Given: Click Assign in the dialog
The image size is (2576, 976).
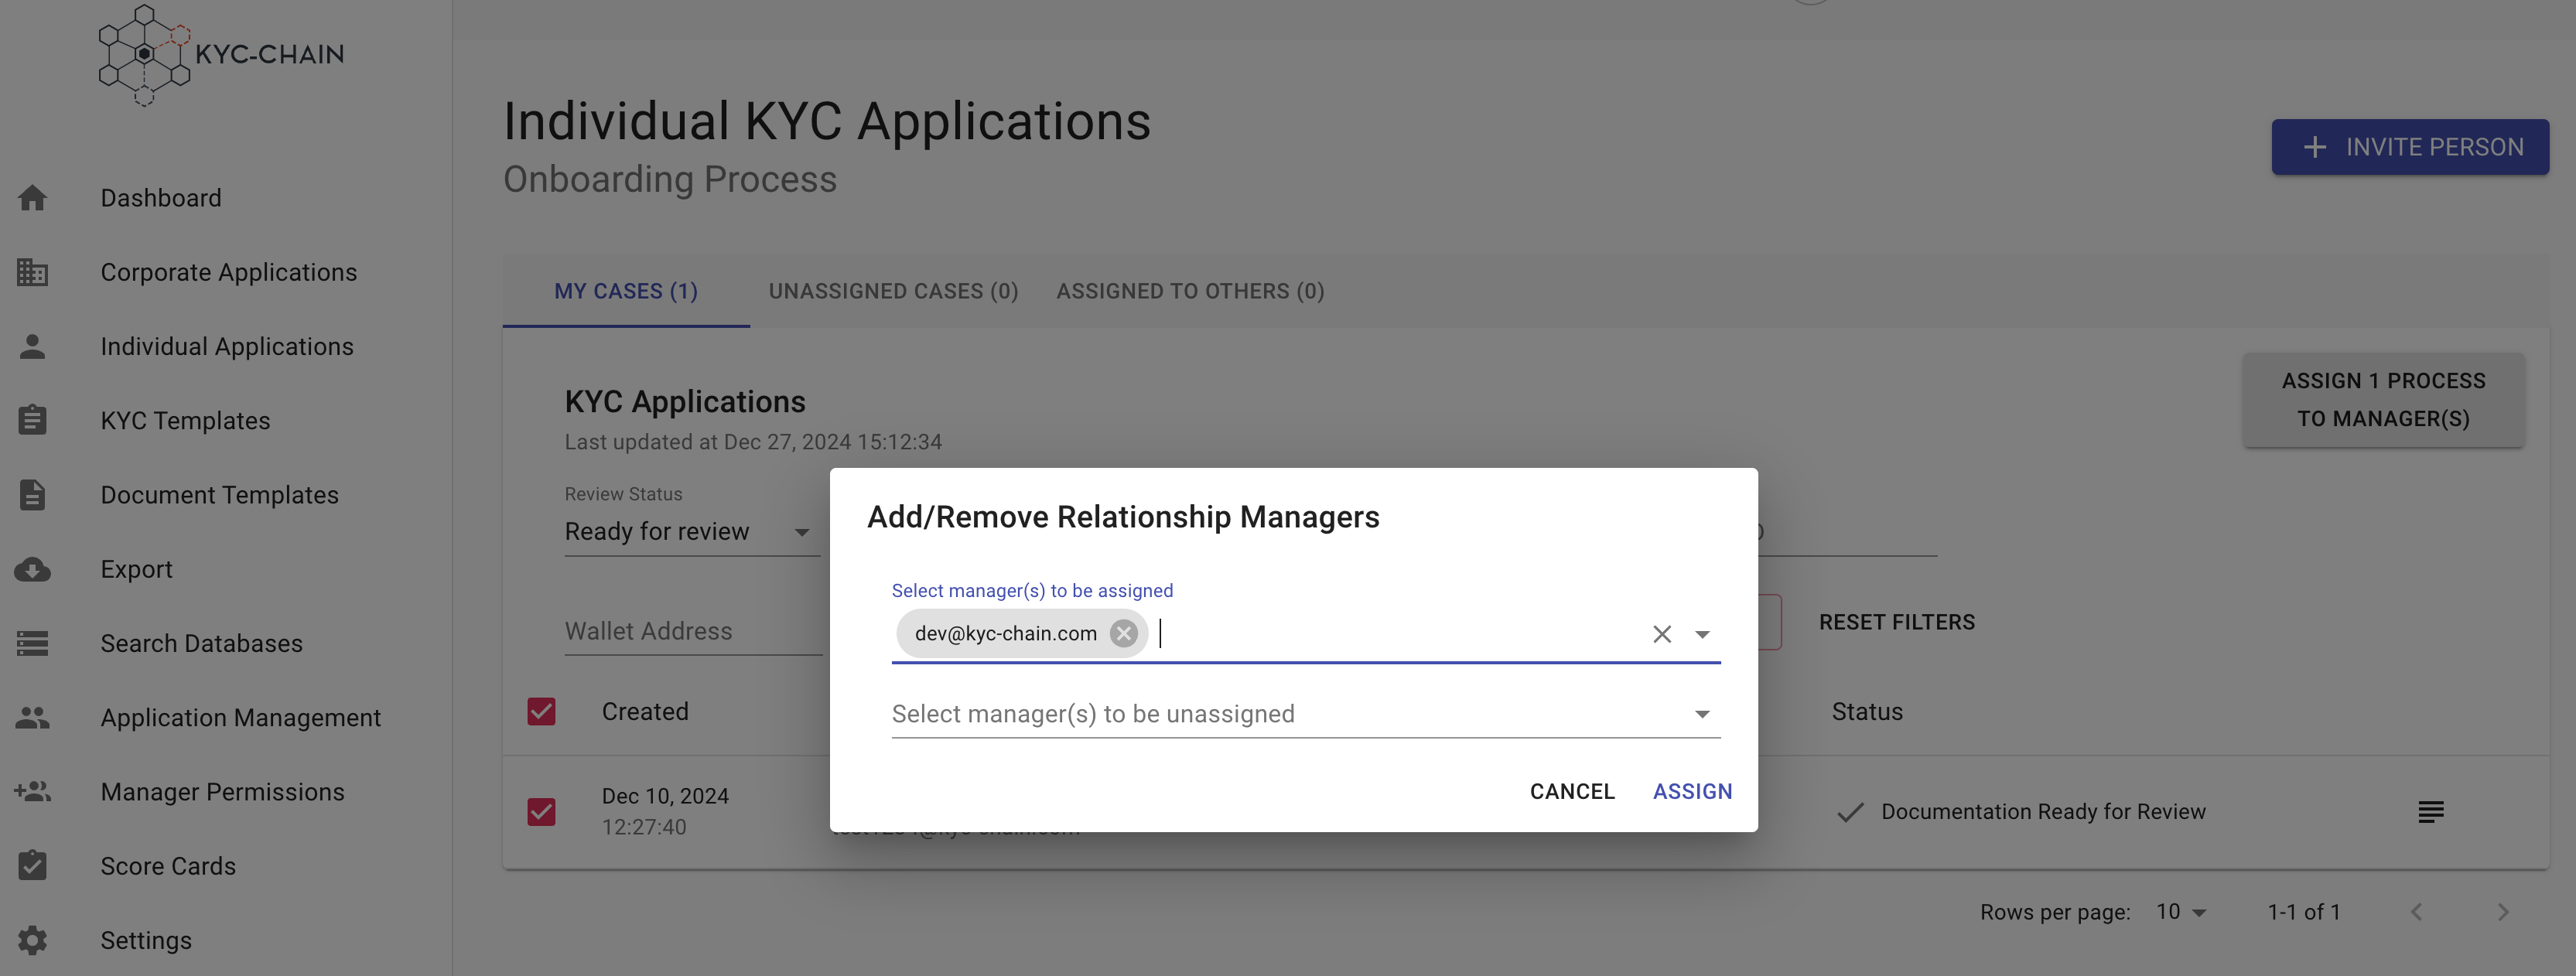Looking at the screenshot, I should pyautogui.click(x=1692, y=791).
